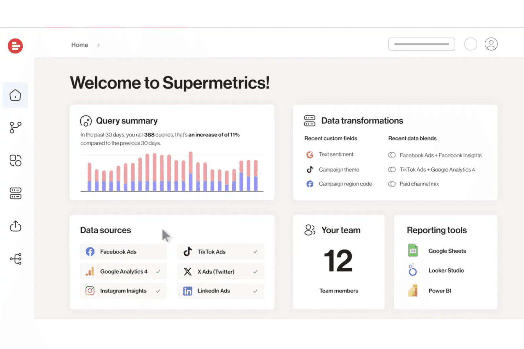The height and width of the screenshot is (349, 524).
Task: Click the Google Sheets icon
Action: 413,250
